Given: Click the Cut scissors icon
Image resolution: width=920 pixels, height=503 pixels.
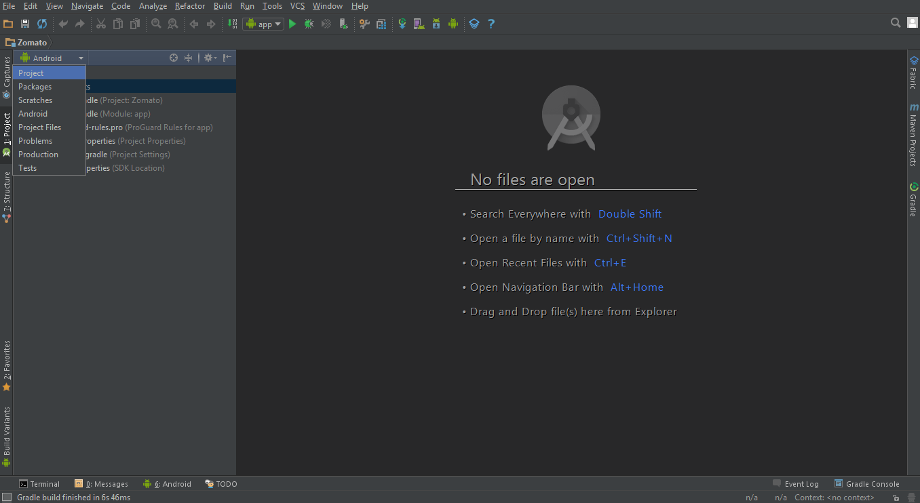Looking at the screenshot, I should [101, 24].
